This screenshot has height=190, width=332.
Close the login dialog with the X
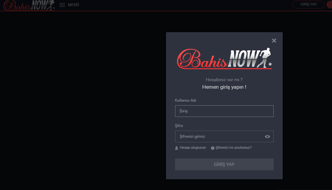(x=274, y=41)
